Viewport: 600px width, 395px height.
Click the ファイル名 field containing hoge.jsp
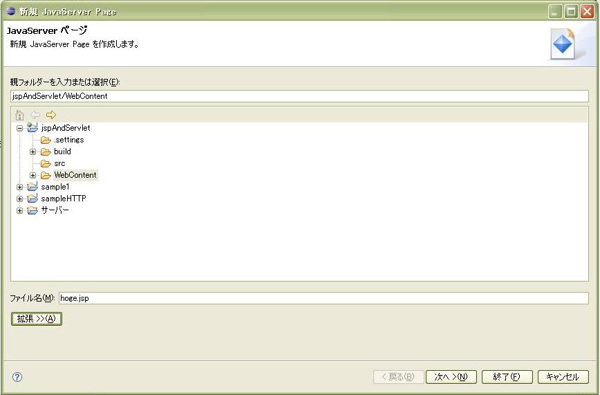[324, 298]
